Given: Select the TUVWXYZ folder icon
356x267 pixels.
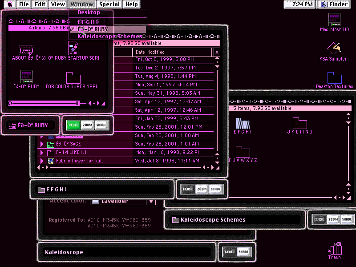Looking at the screenshot, I should coord(243,152).
